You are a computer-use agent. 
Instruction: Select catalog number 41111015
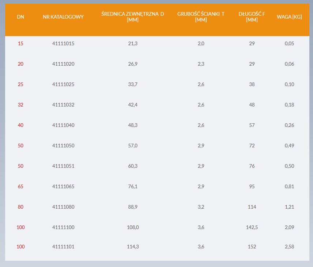(63, 43)
